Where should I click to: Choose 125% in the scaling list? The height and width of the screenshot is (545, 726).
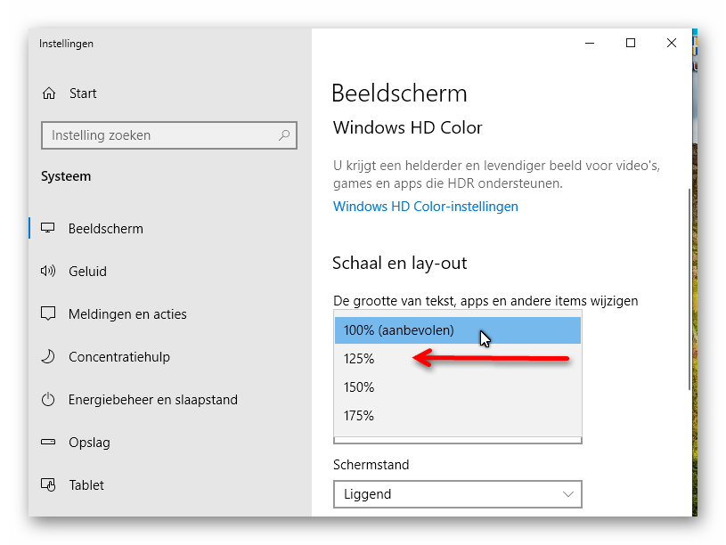458,358
